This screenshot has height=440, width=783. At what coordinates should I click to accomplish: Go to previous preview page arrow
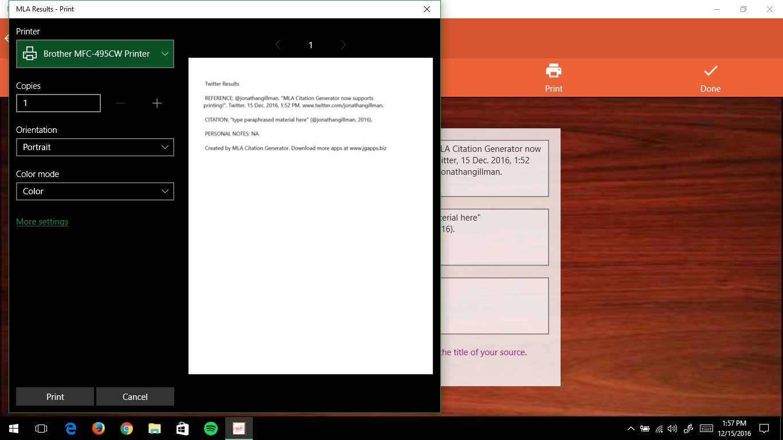[278, 45]
